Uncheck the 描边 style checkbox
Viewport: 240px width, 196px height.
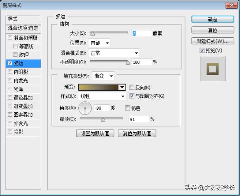click(x=10, y=63)
